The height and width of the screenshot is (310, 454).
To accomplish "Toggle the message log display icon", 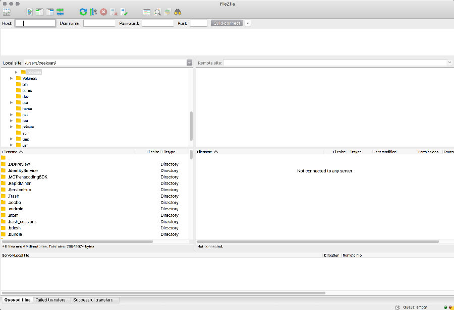I will point(29,12).
